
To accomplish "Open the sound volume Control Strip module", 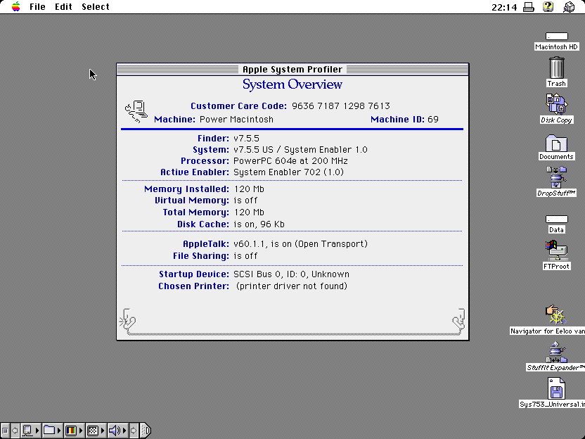I will click(x=114, y=430).
